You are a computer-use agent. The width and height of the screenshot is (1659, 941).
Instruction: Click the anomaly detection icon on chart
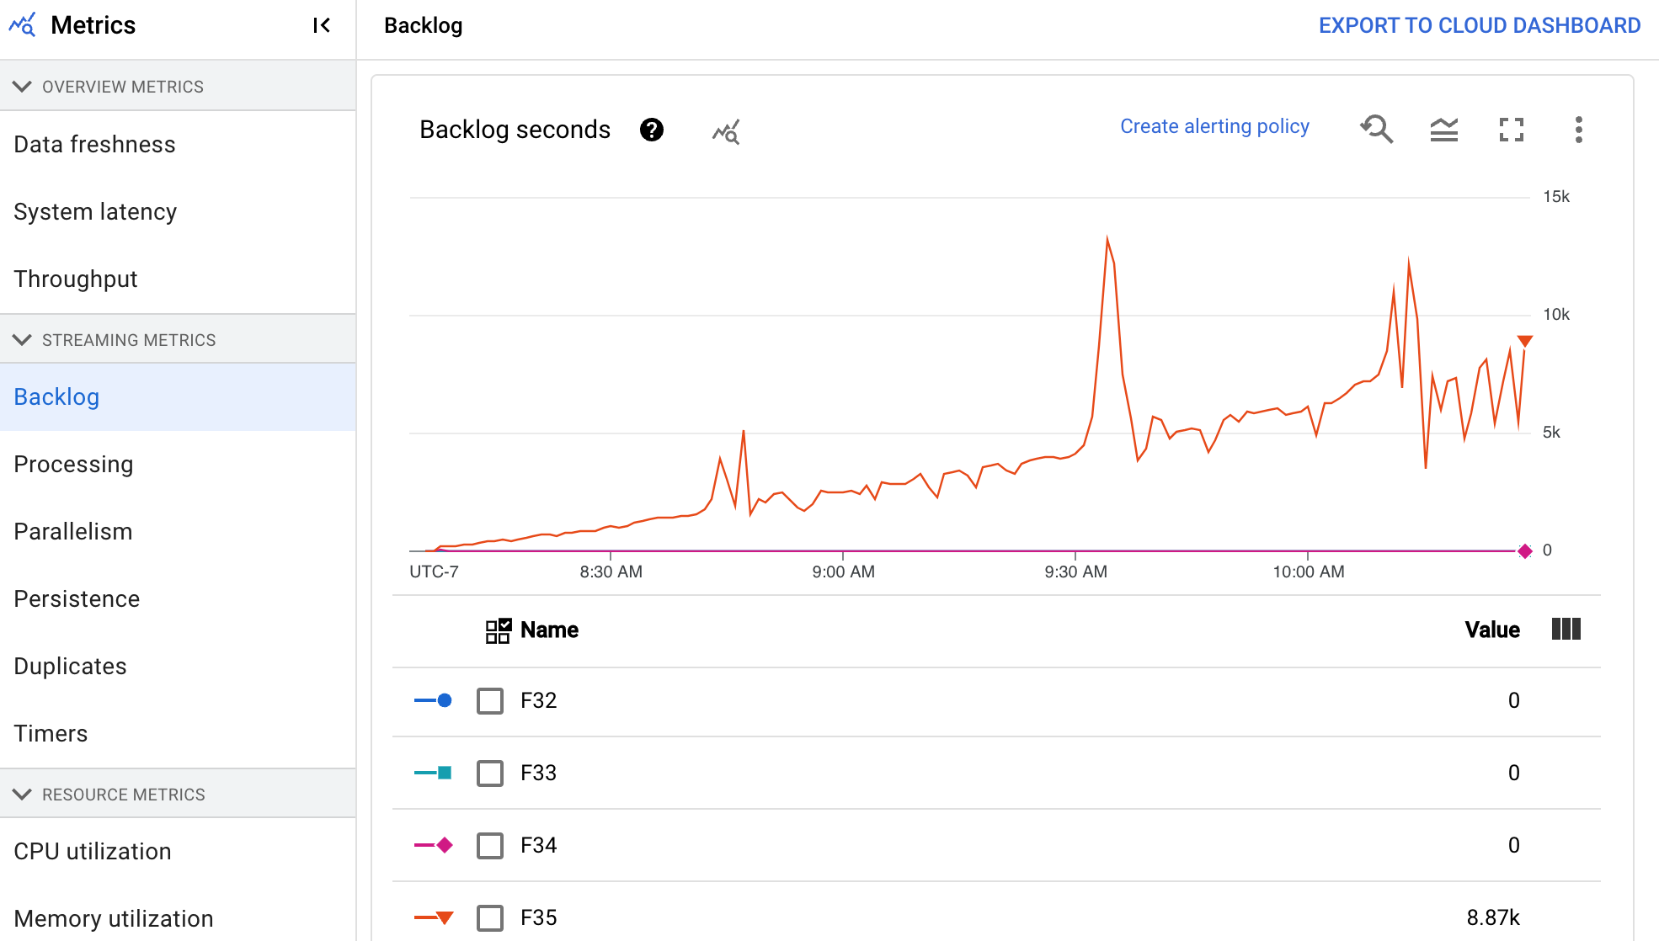pyautogui.click(x=725, y=129)
